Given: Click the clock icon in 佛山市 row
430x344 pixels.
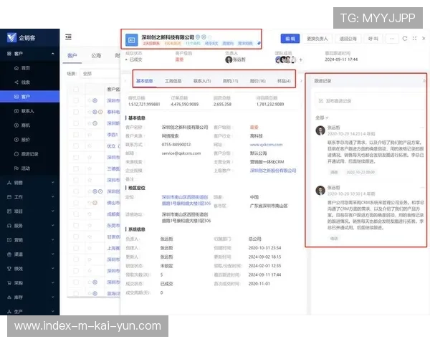Looking at the screenshot, I should (95, 203).
